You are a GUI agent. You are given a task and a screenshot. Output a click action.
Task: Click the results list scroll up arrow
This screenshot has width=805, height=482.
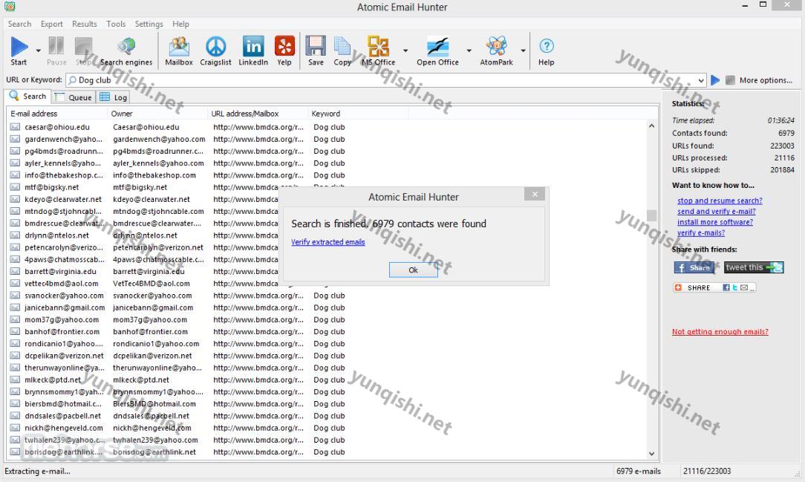[651, 126]
